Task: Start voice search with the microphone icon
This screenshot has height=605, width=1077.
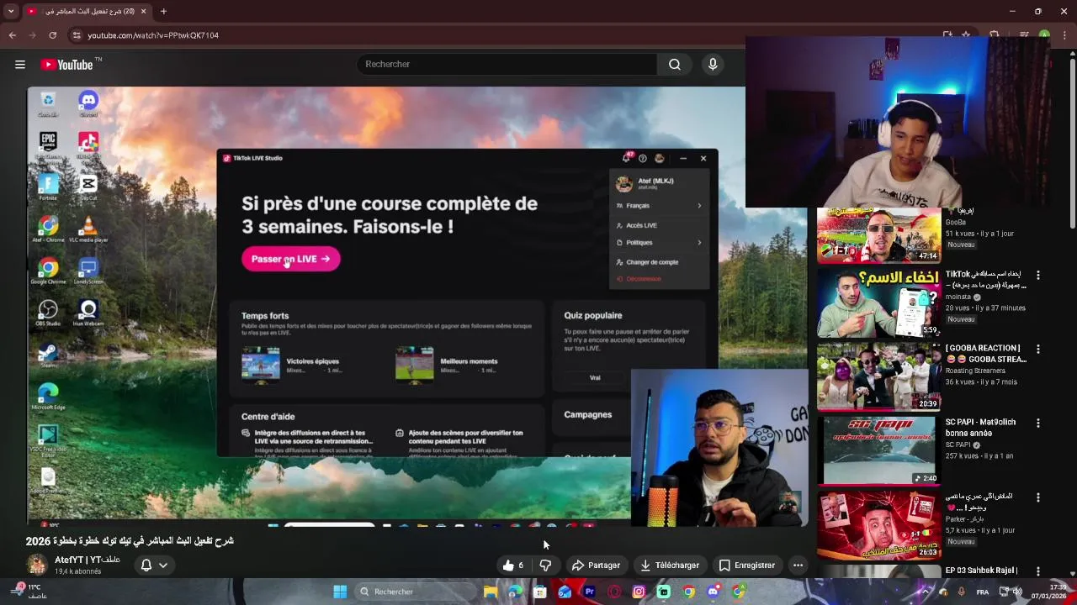Action: [x=713, y=64]
